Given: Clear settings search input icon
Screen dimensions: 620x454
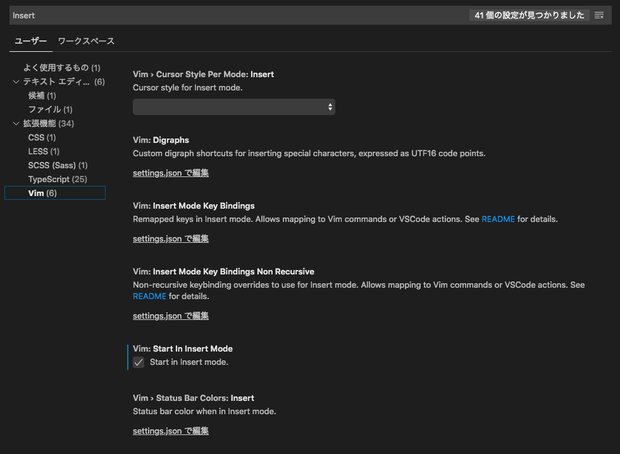Looking at the screenshot, I should coord(599,15).
